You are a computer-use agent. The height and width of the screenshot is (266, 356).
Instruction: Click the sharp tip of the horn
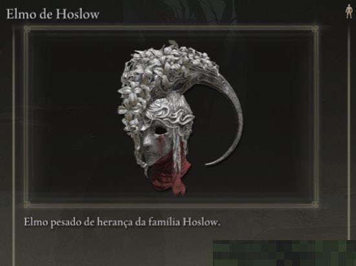click(x=207, y=163)
